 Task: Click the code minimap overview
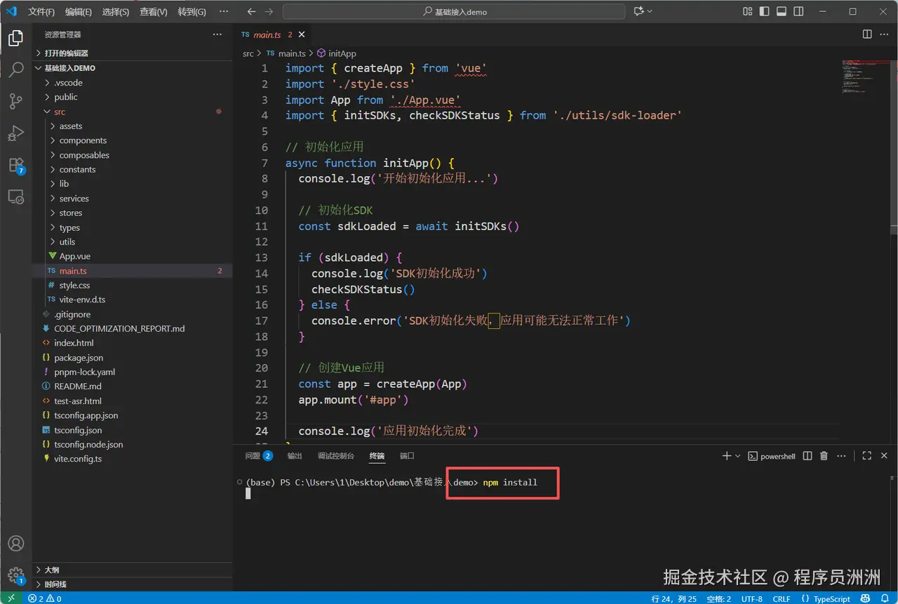click(x=864, y=77)
